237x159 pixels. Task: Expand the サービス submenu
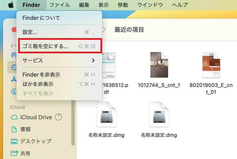59,60
